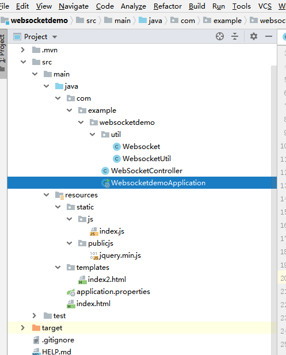The image size is (286, 355).
Task: Click the java breadcrumb in navigation bar
Action: point(150,21)
